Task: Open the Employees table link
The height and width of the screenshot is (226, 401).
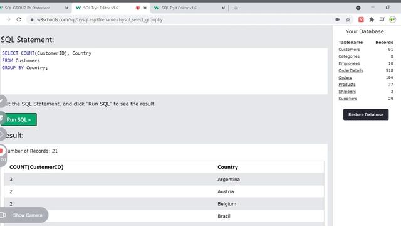Action: pos(349,63)
